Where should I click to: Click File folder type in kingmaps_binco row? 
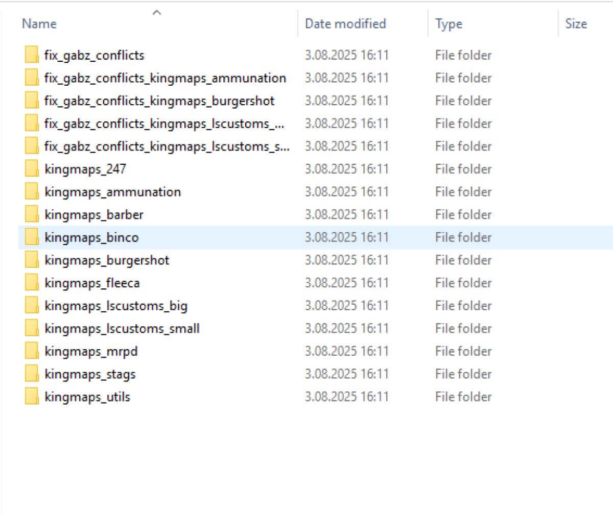coord(463,237)
